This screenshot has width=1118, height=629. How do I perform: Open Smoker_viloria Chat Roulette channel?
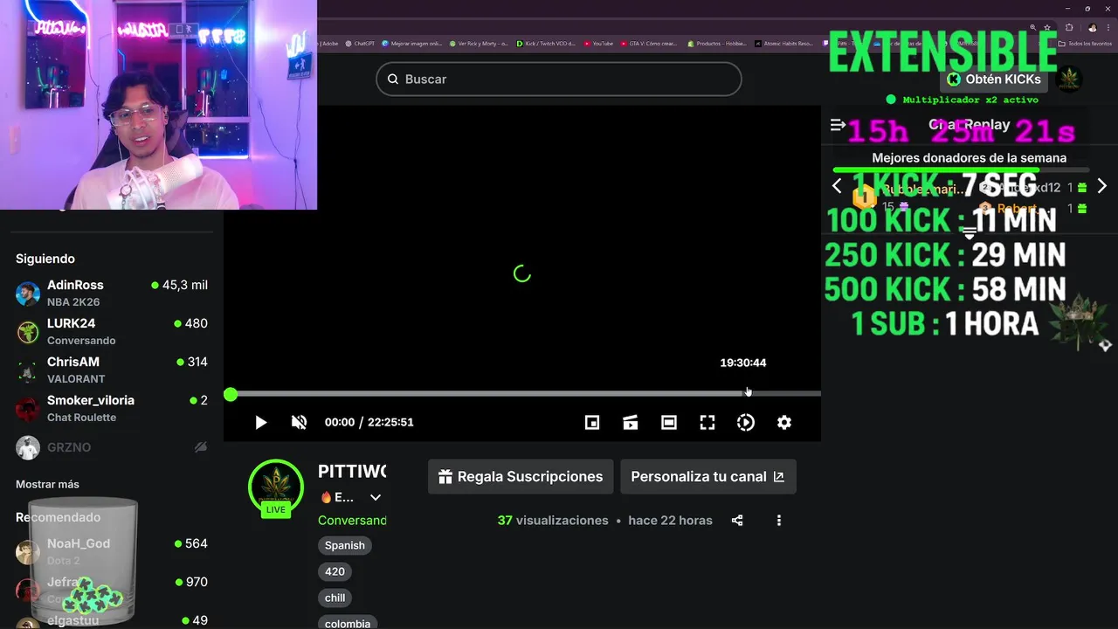point(111,409)
